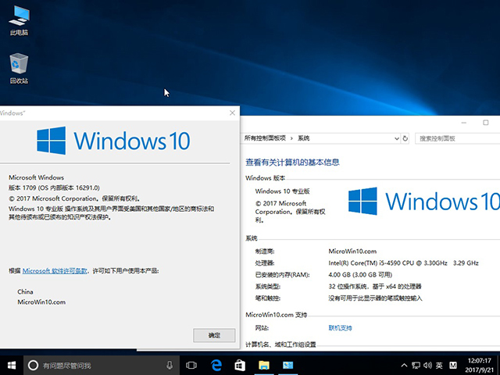500x375 pixels.
Task: Click the volume icon in system tray
Action: (x=427, y=365)
